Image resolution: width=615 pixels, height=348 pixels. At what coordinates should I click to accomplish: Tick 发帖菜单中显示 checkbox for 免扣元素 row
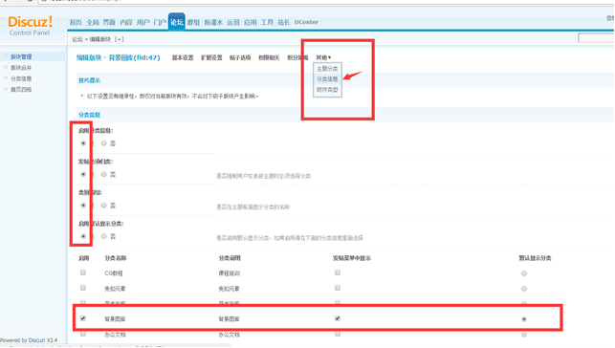(x=338, y=288)
